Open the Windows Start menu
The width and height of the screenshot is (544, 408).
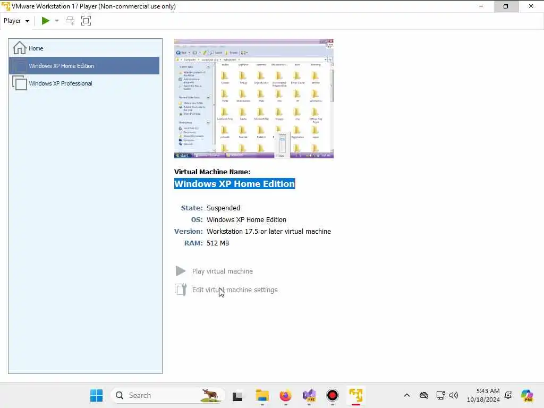(97, 395)
